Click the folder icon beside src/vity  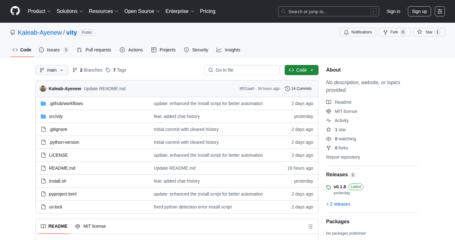point(43,116)
